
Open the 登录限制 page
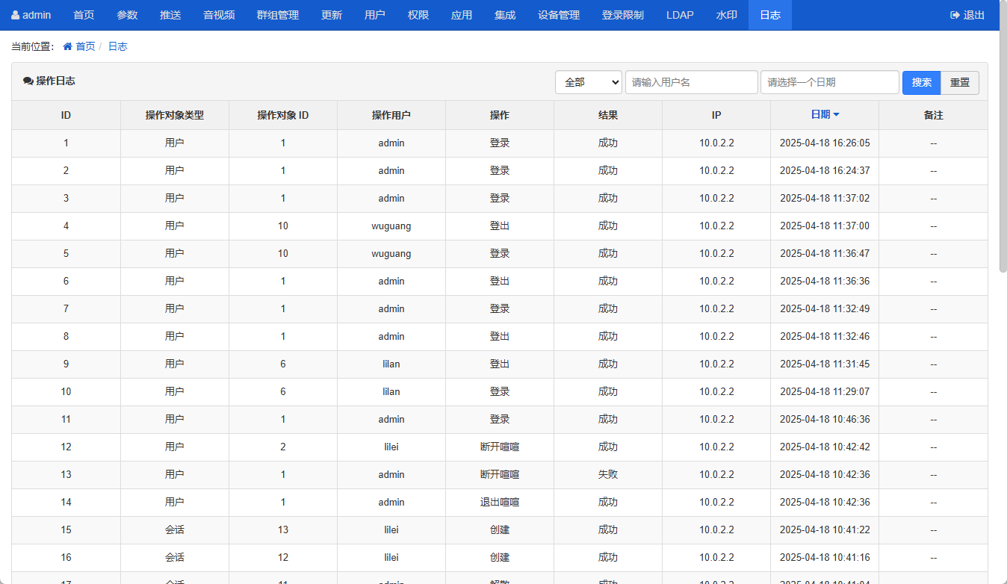pyautogui.click(x=622, y=15)
